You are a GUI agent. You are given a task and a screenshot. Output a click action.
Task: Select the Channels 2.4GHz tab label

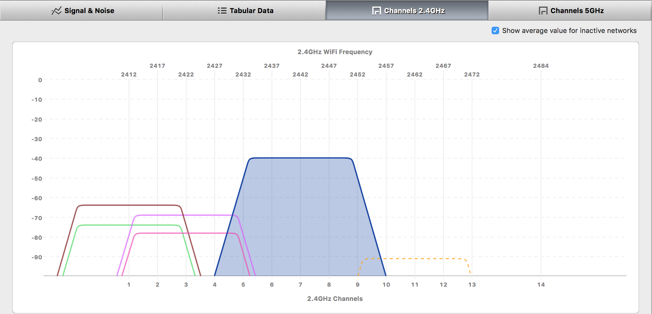pos(414,11)
